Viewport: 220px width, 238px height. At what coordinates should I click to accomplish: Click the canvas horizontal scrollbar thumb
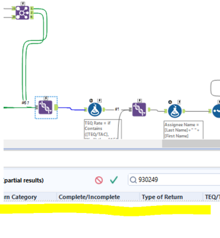191,143
